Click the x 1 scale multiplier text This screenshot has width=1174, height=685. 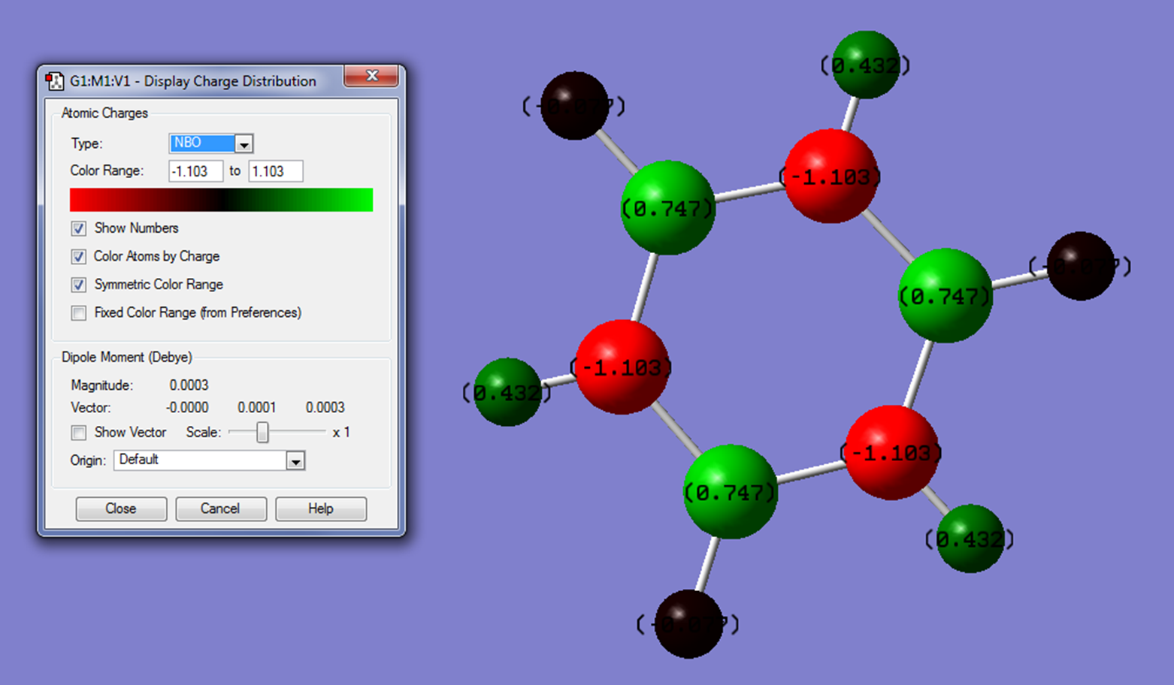point(341,433)
